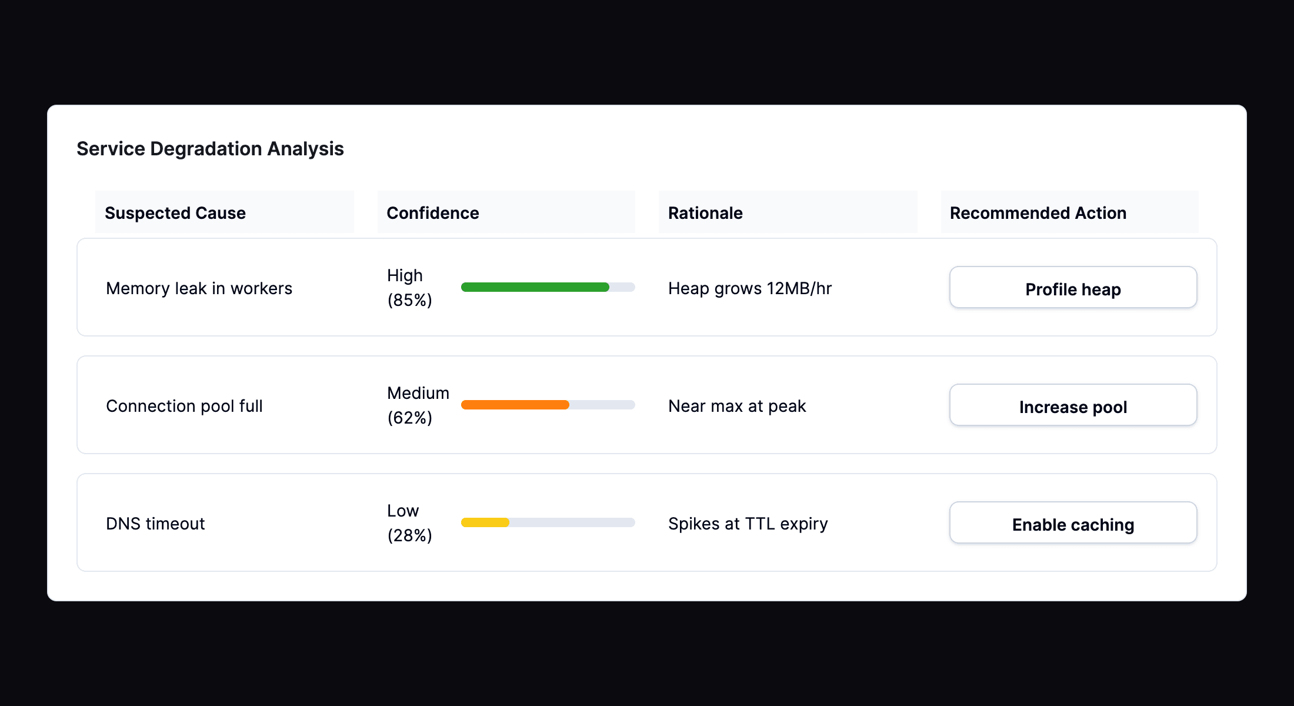Select the Connection pool full cause
This screenshot has height=706, width=1294.
tap(184, 406)
